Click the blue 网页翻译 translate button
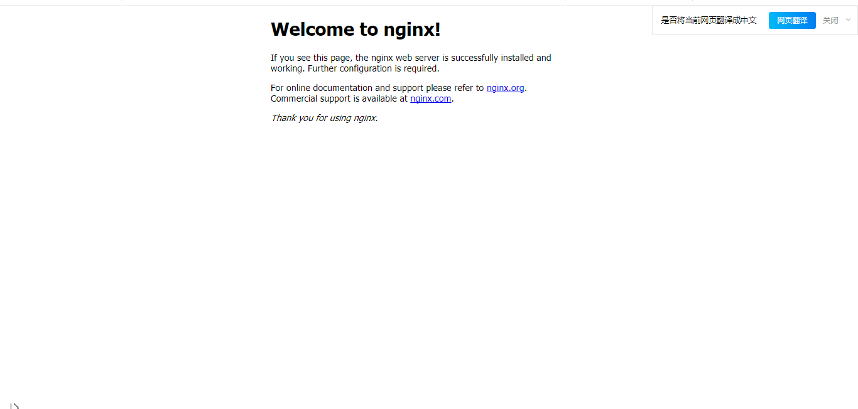 pyautogui.click(x=792, y=20)
